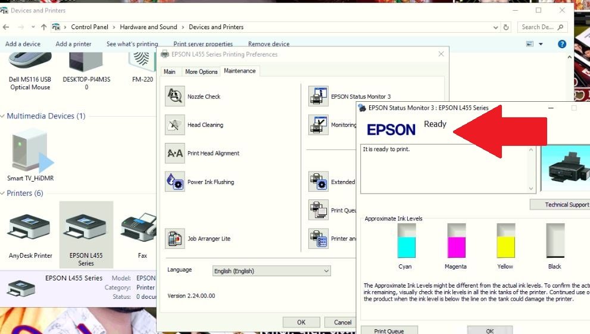Open Print Queue icon in Maintenance tab
This screenshot has width=590, height=334.
click(319, 210)
